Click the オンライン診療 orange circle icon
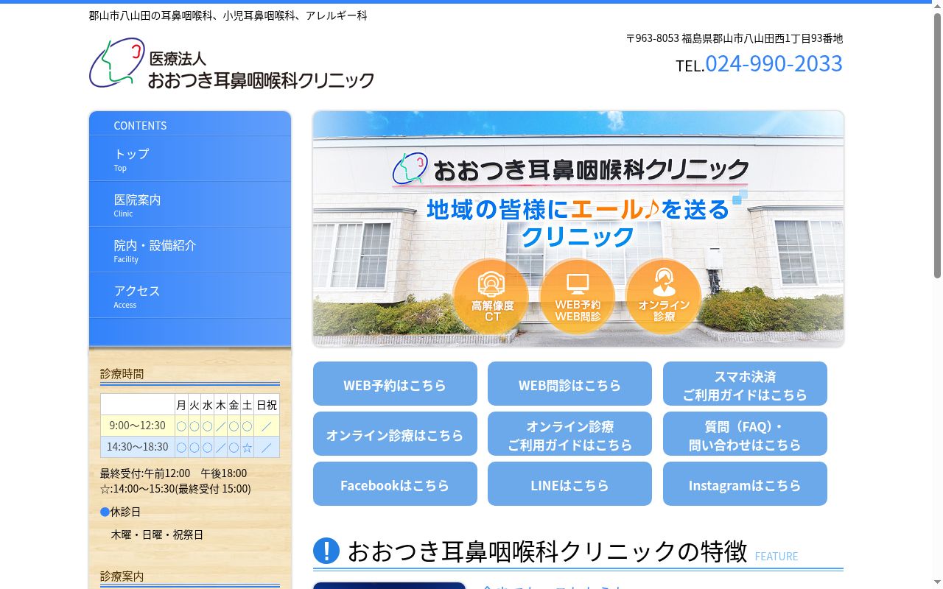The image size is (943, 589). (x=663, y=297)
